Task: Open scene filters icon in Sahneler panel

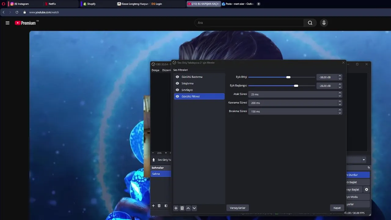Action: (166, 206)
